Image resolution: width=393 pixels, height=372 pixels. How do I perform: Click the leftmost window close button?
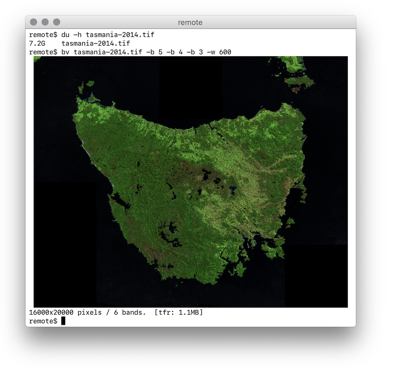33,22
